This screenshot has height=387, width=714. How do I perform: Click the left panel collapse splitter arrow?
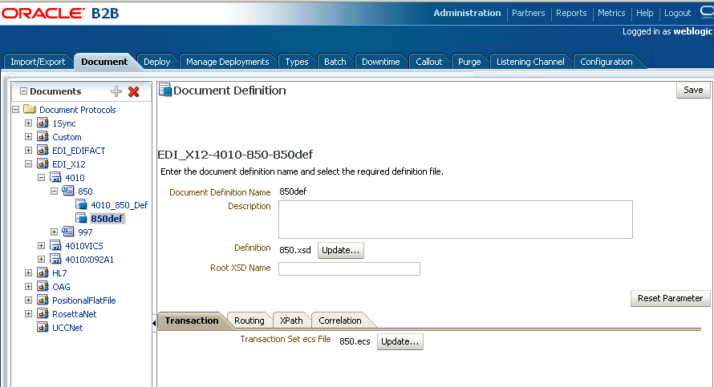click(154, 323)
